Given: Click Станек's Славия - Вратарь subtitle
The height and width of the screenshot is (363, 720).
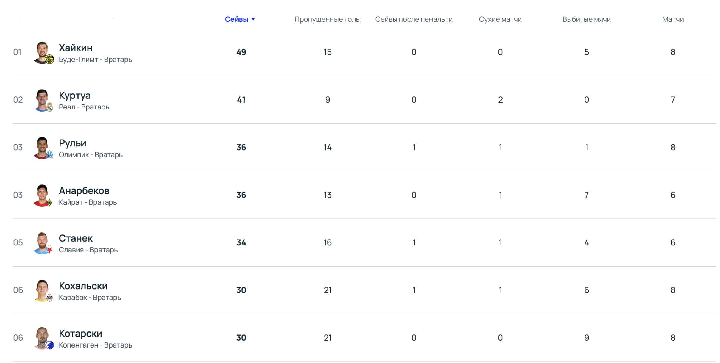Looking at the screenshot, I should pos(88,250).
